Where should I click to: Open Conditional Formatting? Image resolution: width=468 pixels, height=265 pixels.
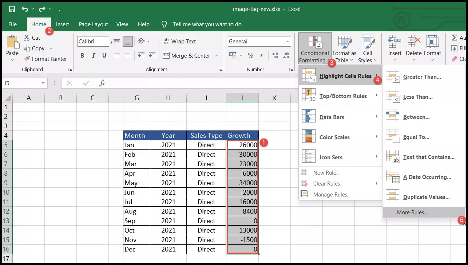click(314, 48)
